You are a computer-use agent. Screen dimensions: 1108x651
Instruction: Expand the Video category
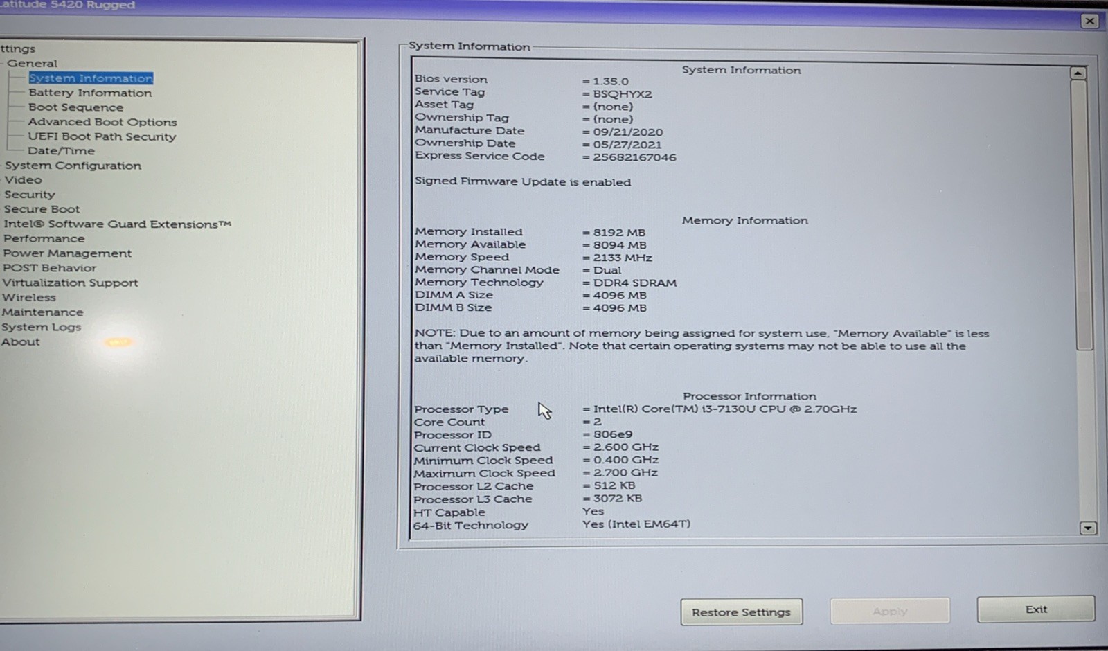tap(23, 180)
